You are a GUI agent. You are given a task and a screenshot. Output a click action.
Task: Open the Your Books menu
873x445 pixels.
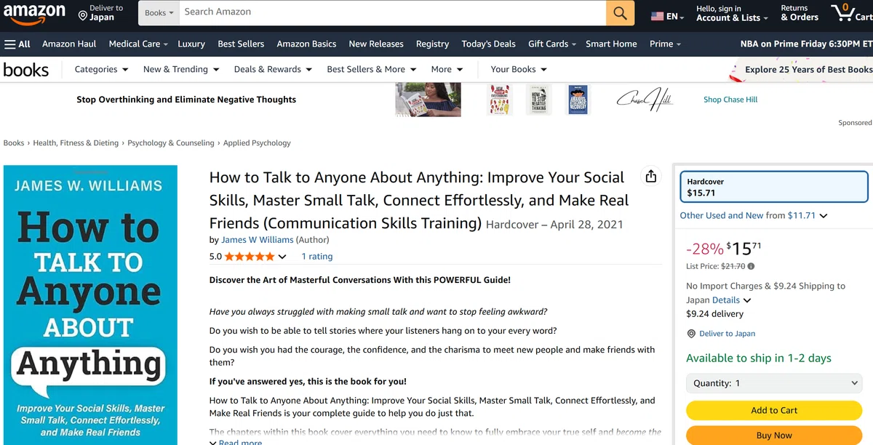(x=519, y=69)
